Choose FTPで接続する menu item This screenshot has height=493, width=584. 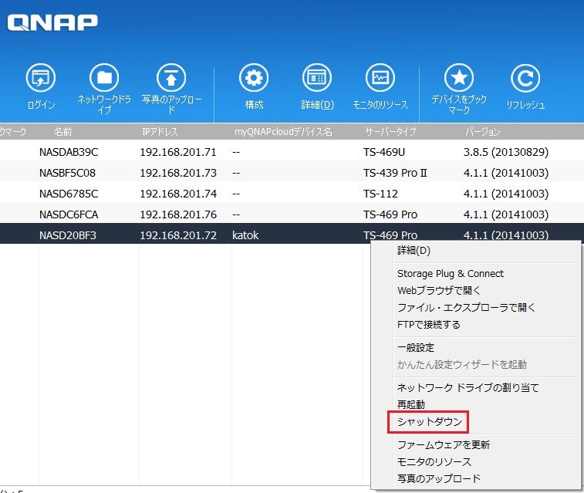pyautogui.click(x=429, y=325)
